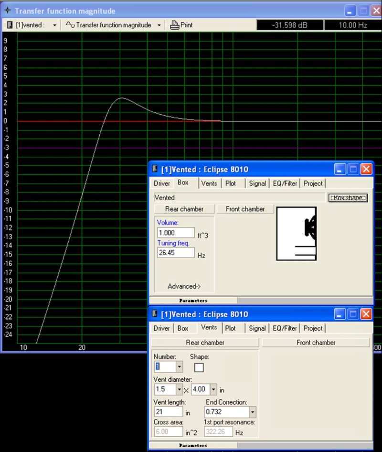Image resolution: width=382 pixels, height=452 pixels.
Task: Click the Cross area field showing 6.00
Action: pyautogui.click(x=169, y=431)
